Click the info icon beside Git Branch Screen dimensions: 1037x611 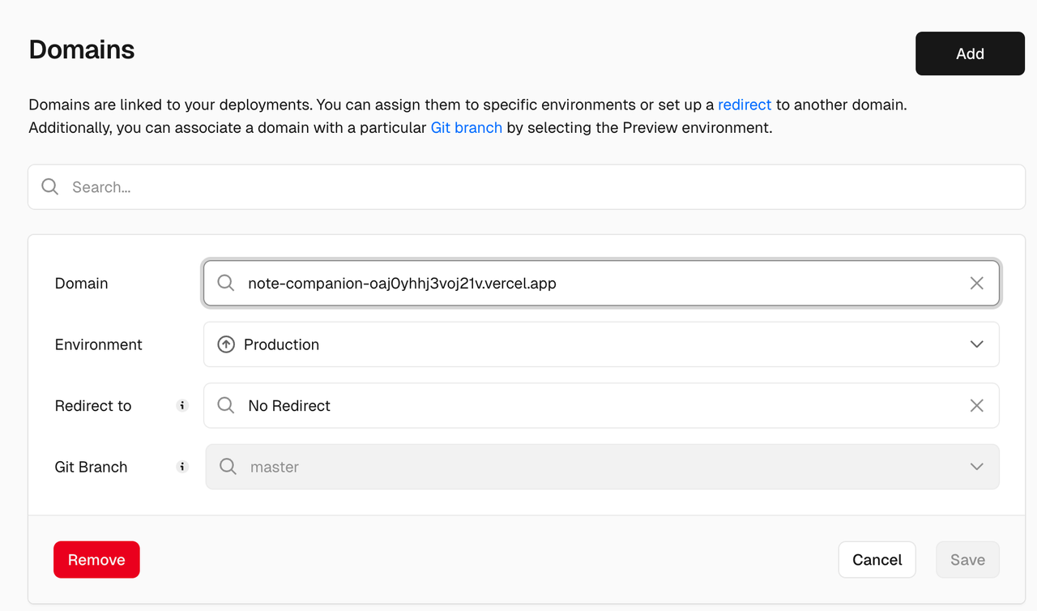[182, 467]
